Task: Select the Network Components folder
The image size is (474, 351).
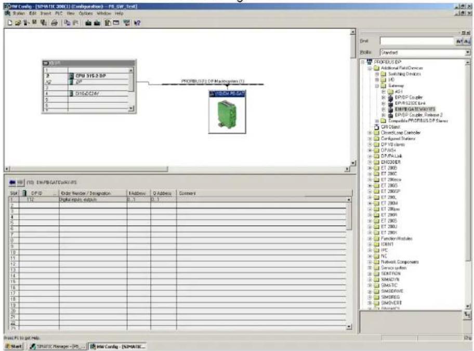Action: pyautogui.click(x=400, y=262)
